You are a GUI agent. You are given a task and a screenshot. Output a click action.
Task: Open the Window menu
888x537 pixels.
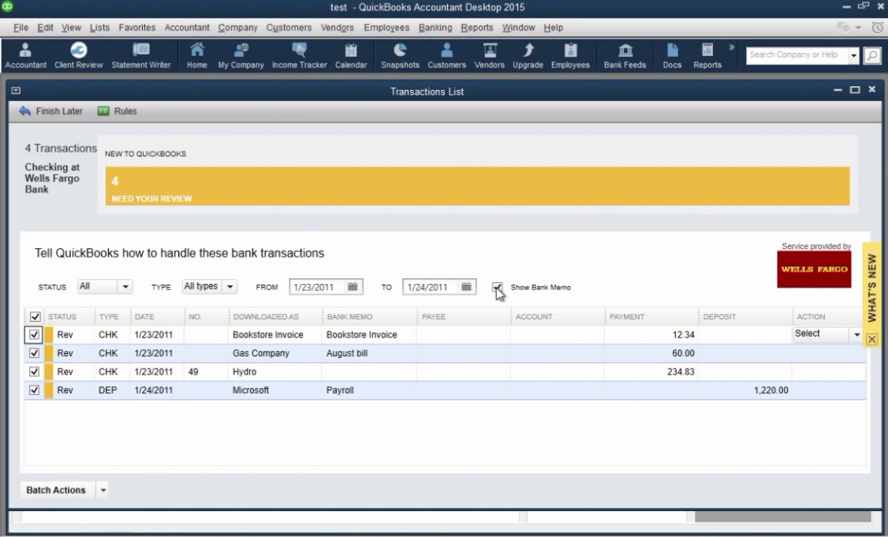click(518, 27)
